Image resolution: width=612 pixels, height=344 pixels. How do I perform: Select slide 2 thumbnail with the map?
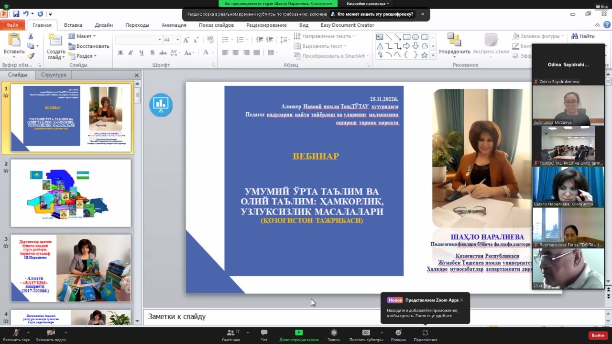click(71, 193)
